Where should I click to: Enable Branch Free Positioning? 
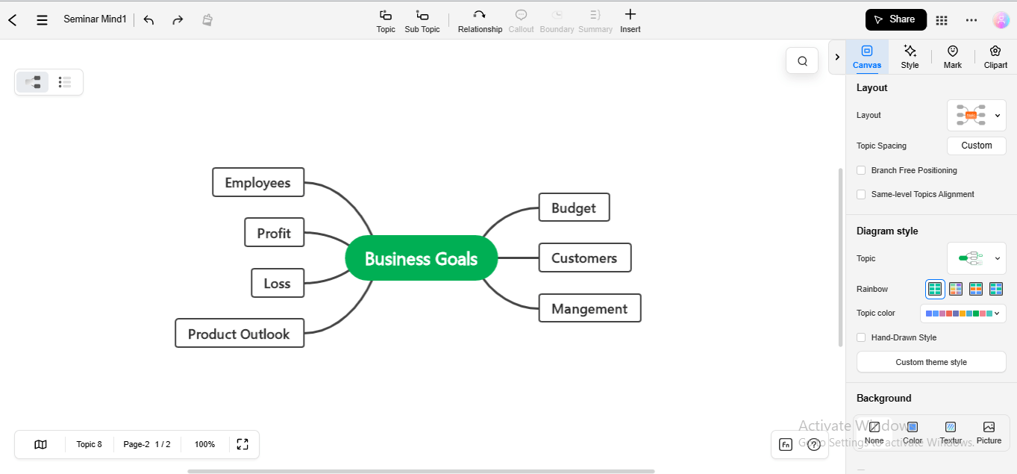pos(861,170)
